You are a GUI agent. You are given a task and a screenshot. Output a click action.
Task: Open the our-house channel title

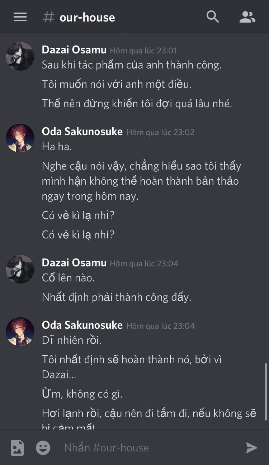coord(87,17)
